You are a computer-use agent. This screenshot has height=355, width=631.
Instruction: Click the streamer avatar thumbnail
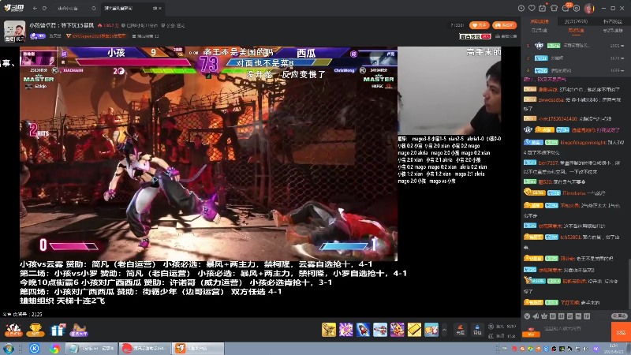[x=14, y=31]
